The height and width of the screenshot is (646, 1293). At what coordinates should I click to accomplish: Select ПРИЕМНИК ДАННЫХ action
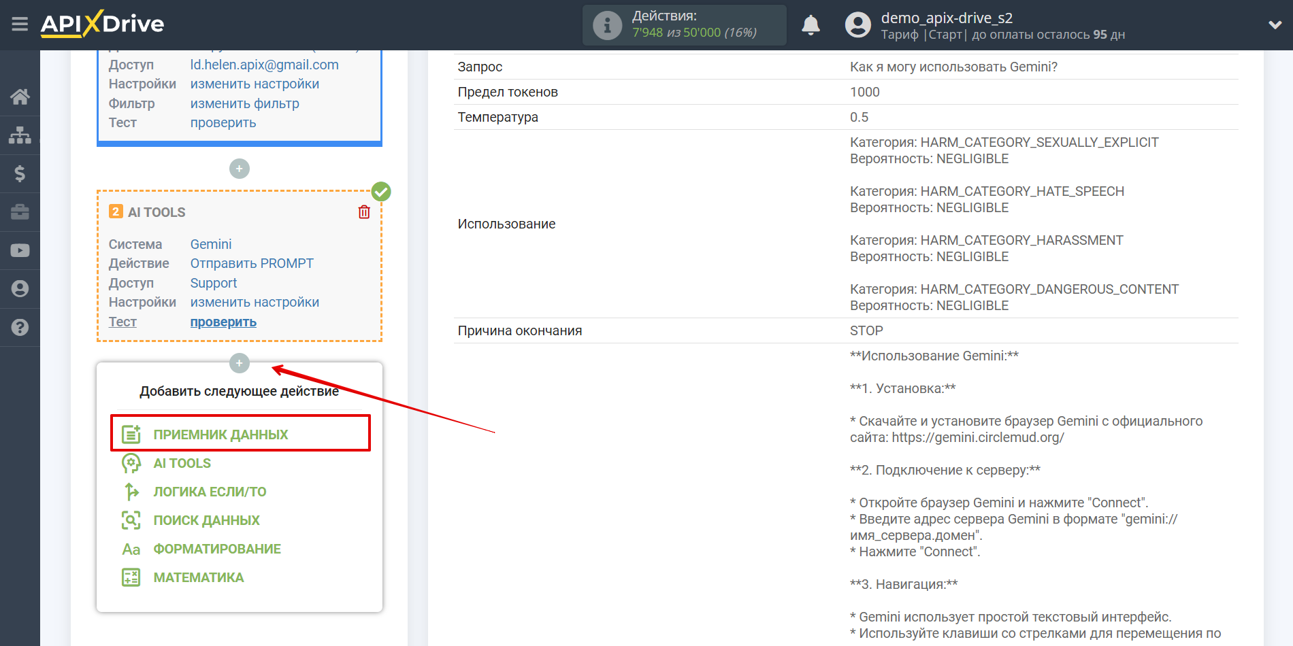click(220, 435)
